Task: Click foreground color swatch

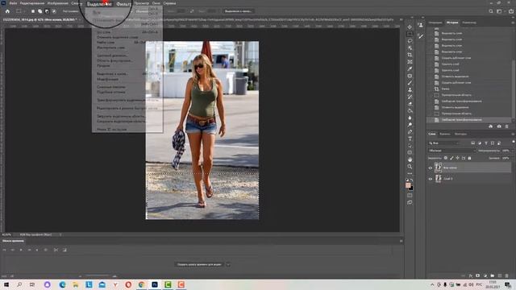Action: coord(408,185)
